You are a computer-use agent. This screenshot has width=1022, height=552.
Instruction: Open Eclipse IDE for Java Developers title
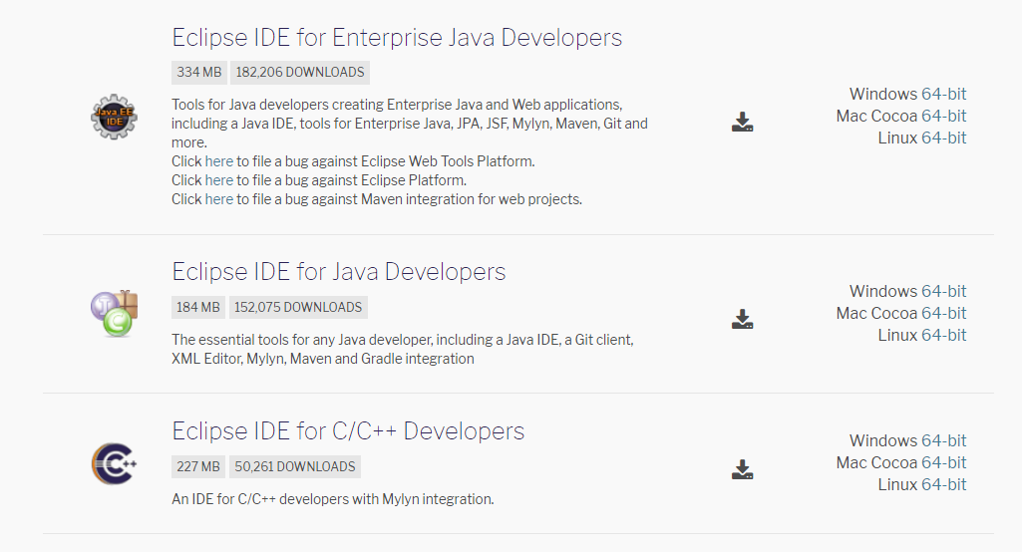(339, 272)
